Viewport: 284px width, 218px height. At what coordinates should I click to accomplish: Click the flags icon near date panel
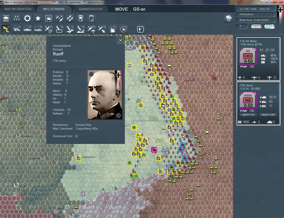point(229,18)
